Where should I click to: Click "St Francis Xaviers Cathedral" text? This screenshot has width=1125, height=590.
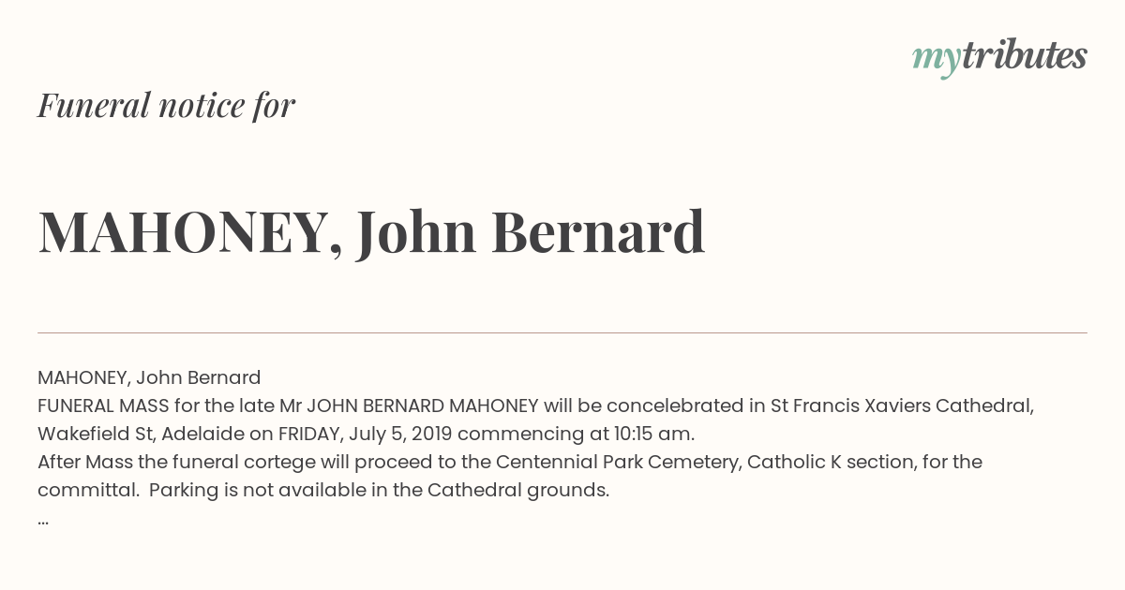(x=902, y=406)
